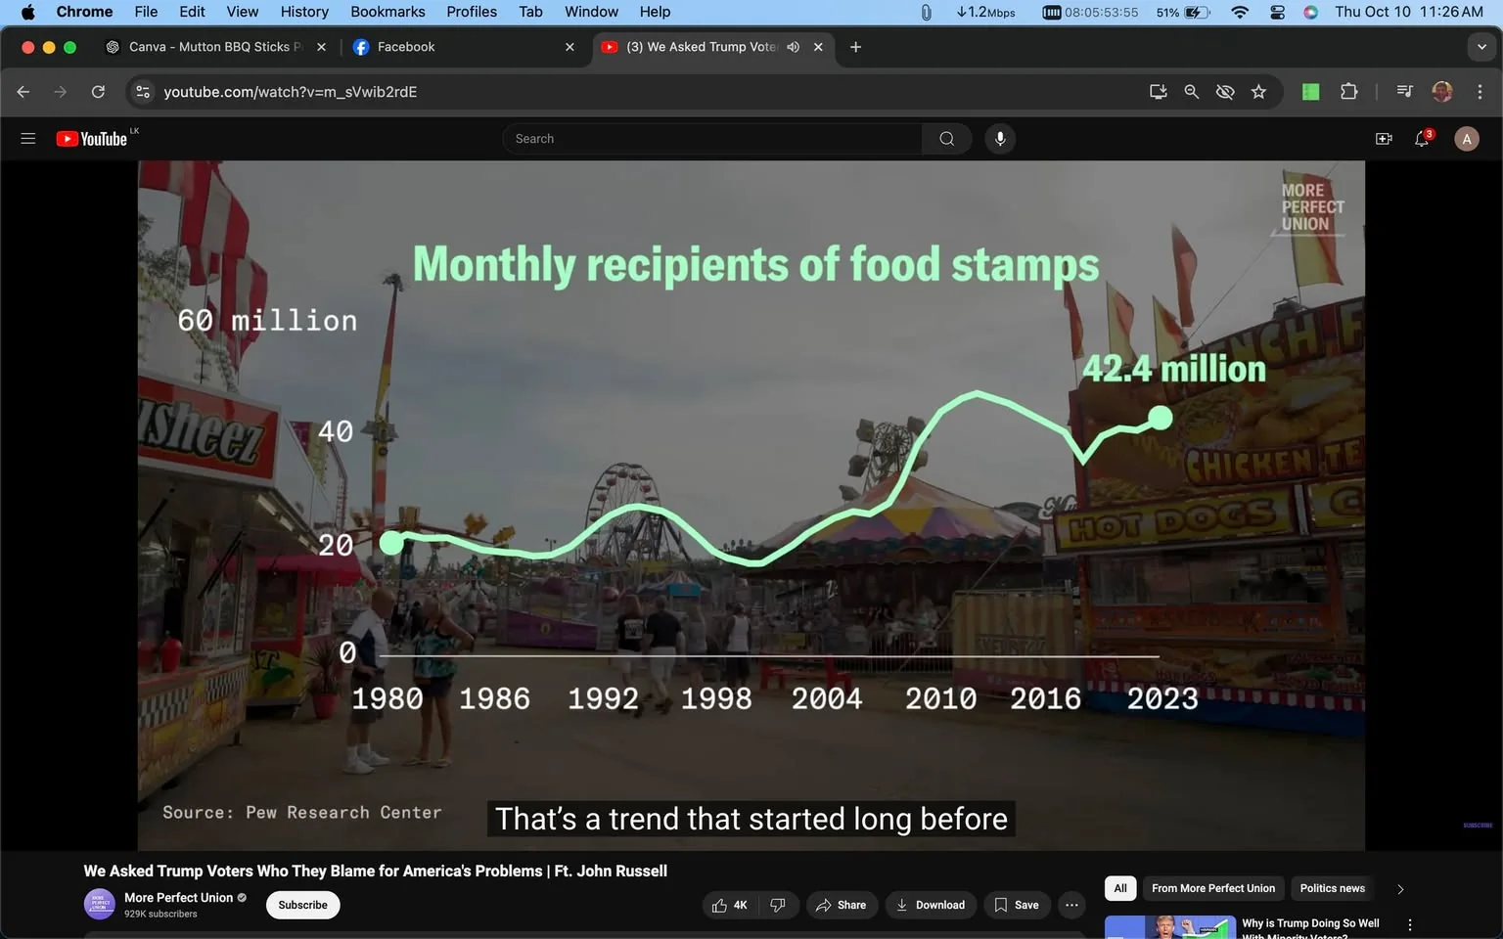1503x939 pixels.
Task: Open battery status at 51%
Action: [1183, 12]
